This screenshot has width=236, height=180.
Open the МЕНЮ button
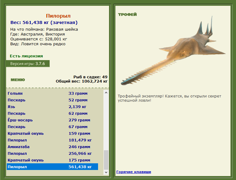[18, 80]
